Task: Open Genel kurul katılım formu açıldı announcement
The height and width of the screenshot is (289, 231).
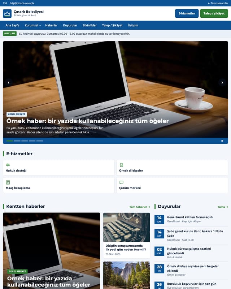Action: (190, 217)
